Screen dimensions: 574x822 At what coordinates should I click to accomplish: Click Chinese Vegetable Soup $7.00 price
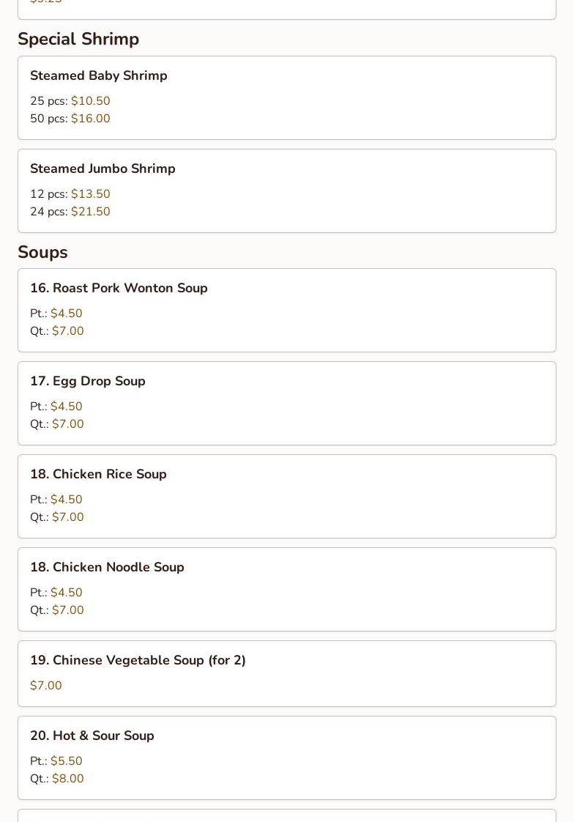click(46, 686)
